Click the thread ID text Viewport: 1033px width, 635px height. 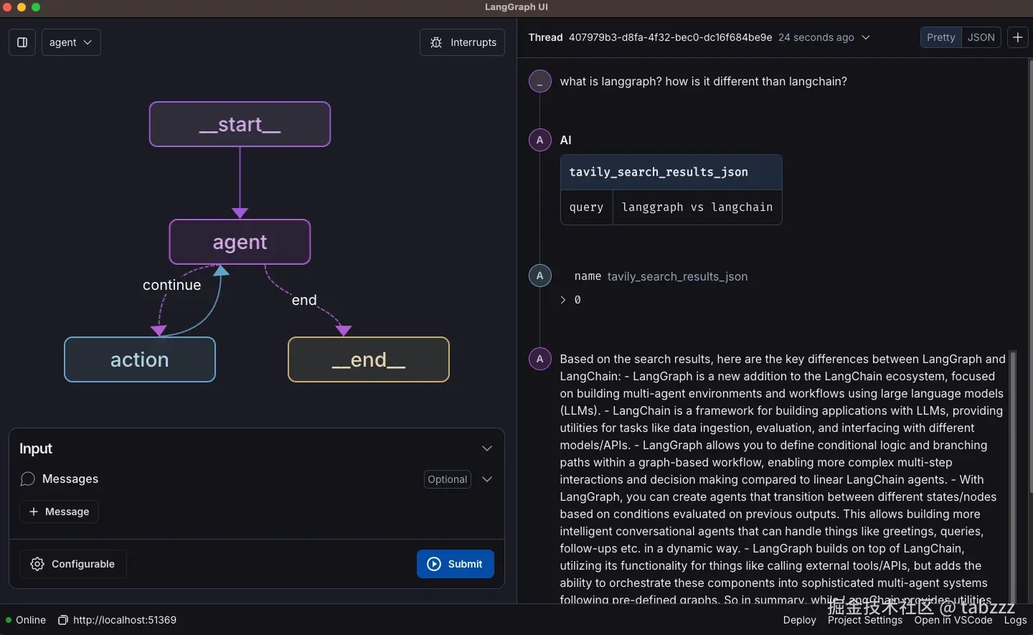(670, 37)
